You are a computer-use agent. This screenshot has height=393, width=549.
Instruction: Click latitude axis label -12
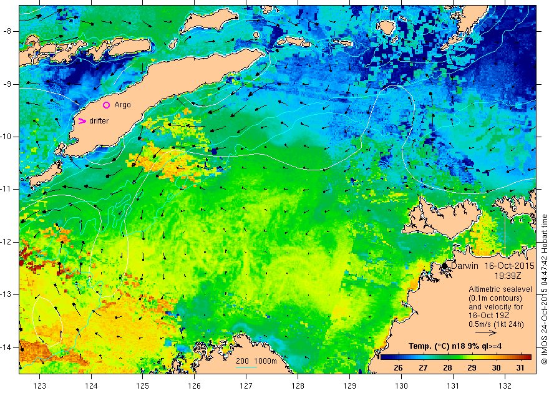pos(6,242)
